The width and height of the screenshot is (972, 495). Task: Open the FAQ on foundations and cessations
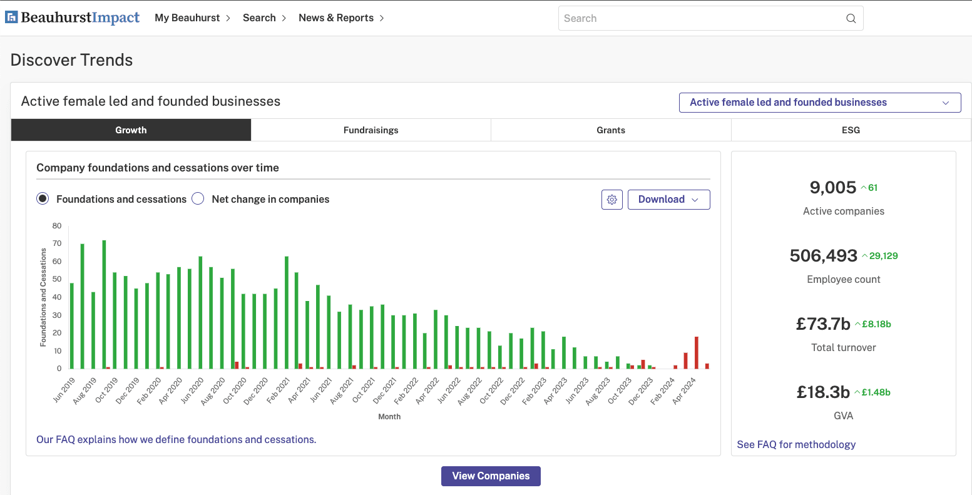coord(176,439)
